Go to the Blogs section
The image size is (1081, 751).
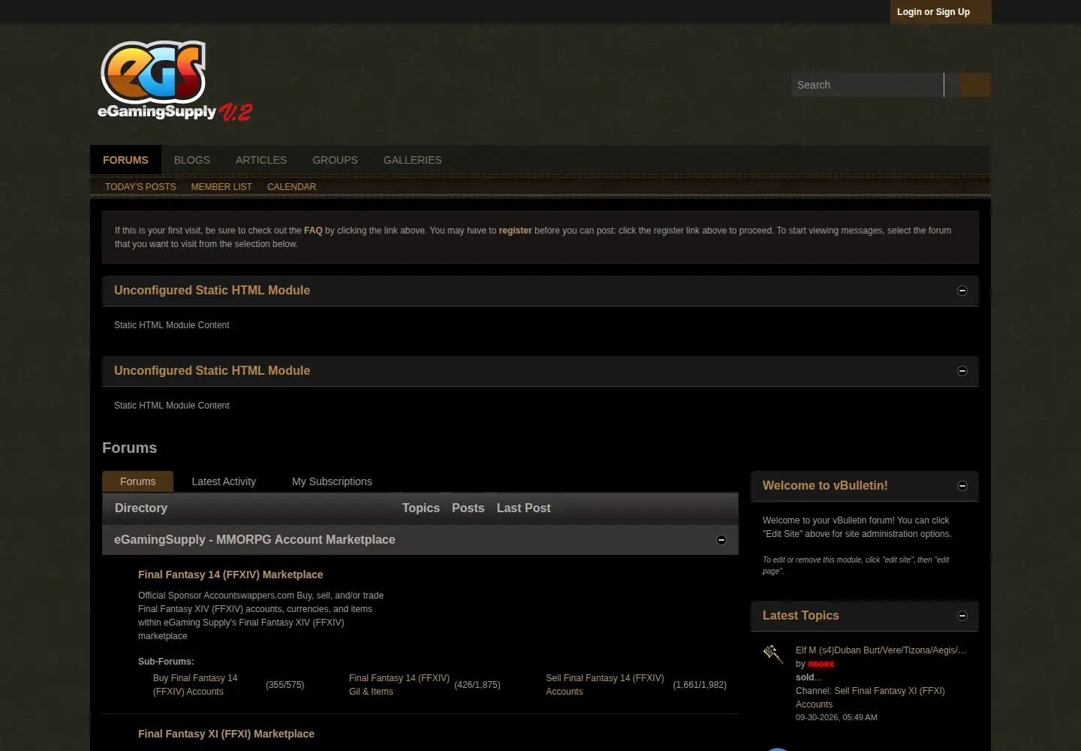pos(192,160)
